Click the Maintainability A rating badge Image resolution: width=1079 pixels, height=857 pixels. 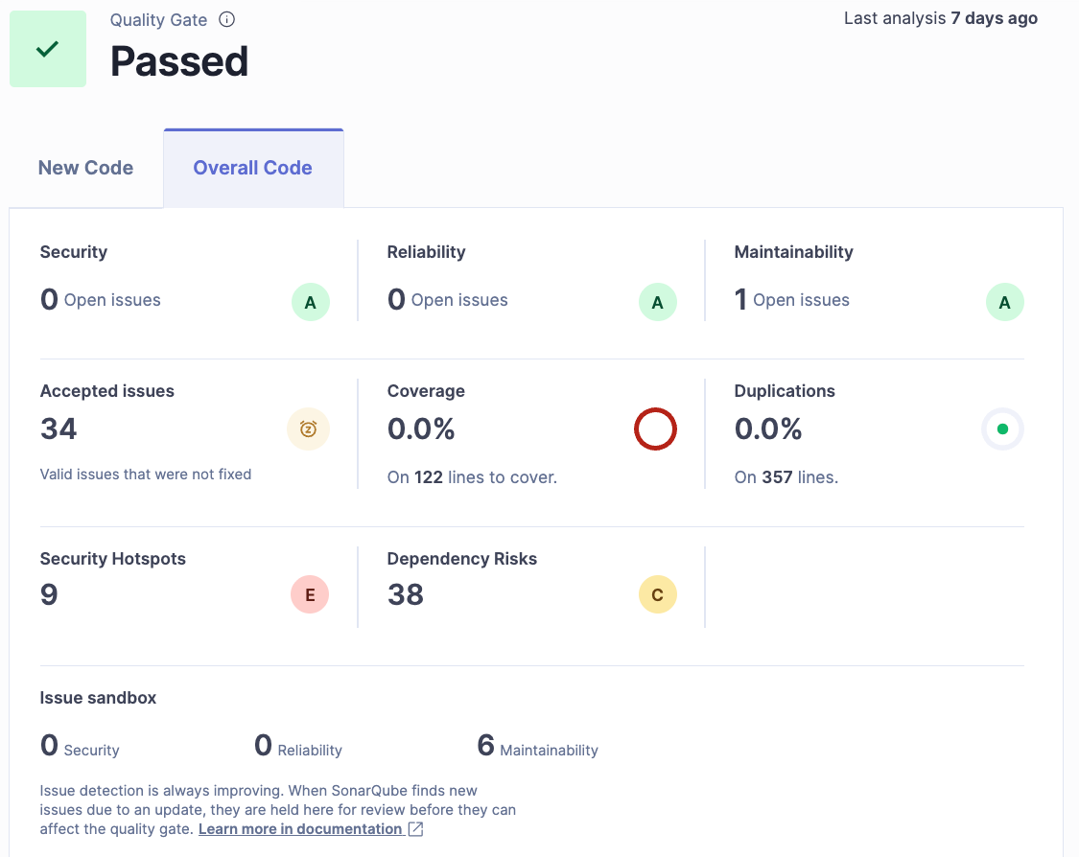[1004, 303]
